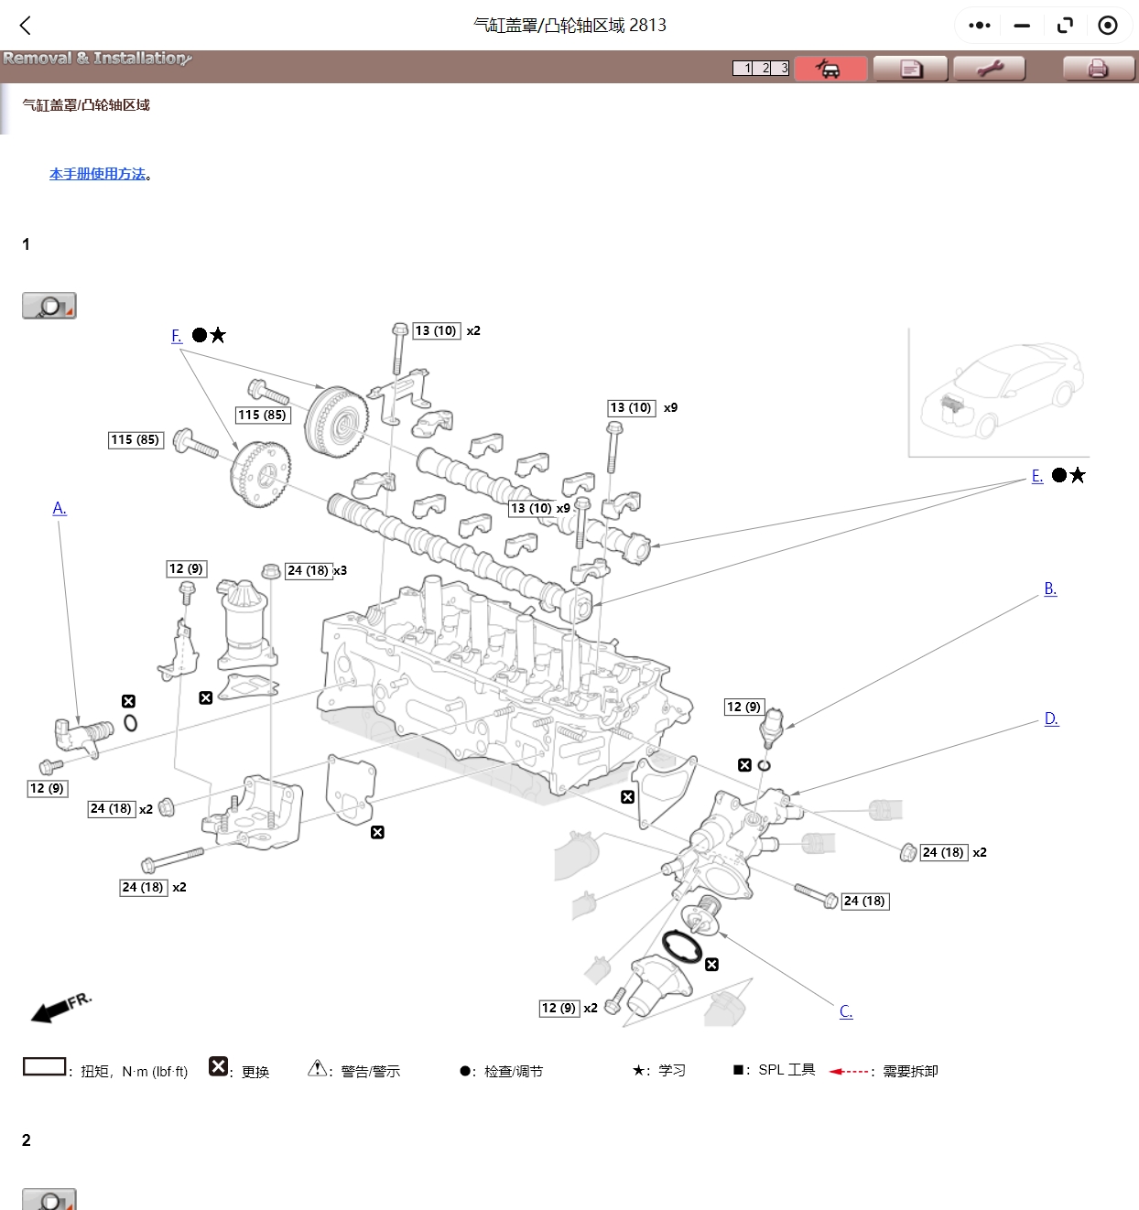This screenshot has width=1139, height=1210.
Task: Open component link B. in diagram
Action: 1050,589
